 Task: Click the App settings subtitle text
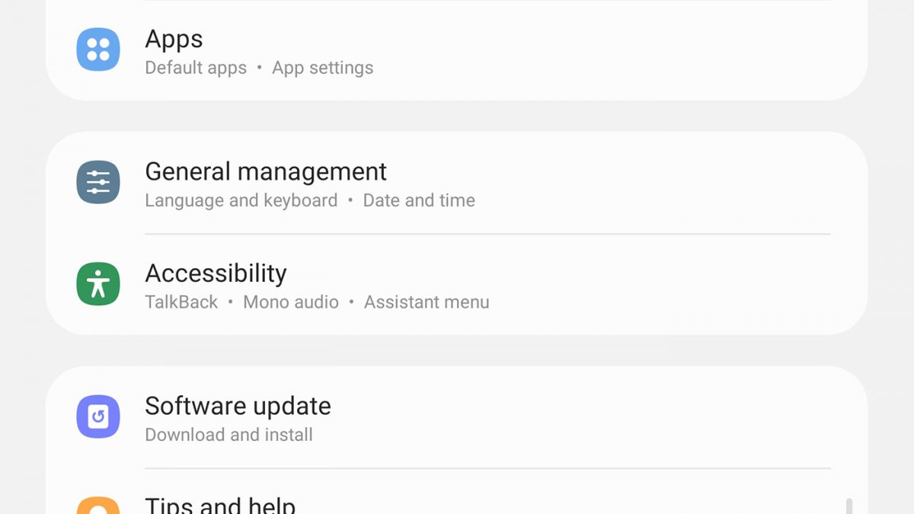(322, 68)
